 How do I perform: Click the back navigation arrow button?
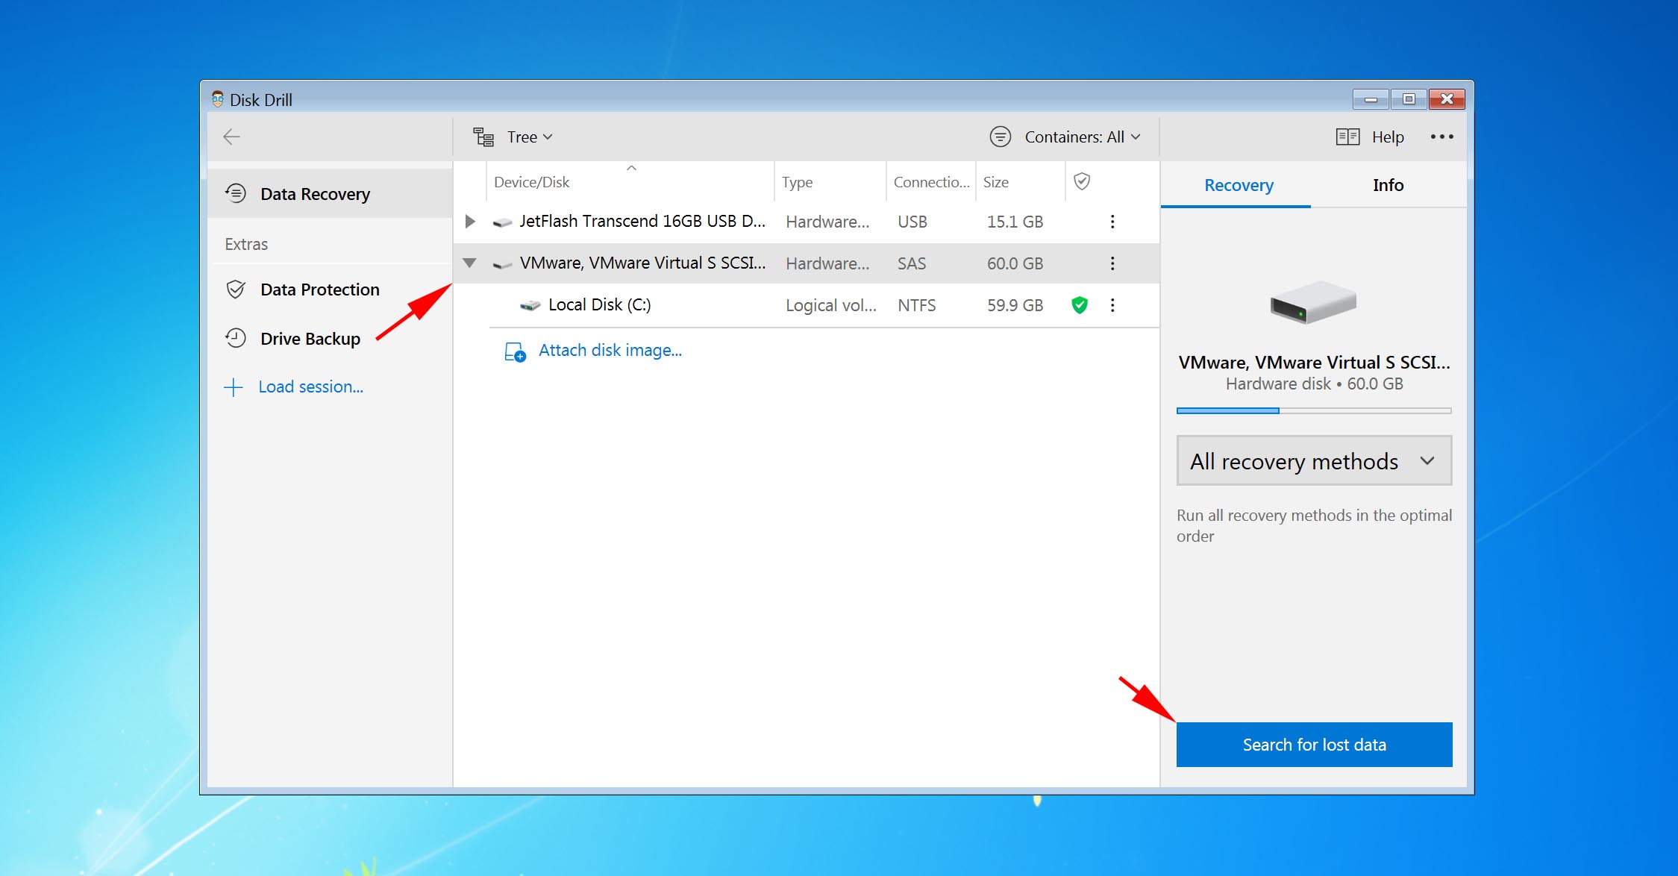(x=231, y=138)
